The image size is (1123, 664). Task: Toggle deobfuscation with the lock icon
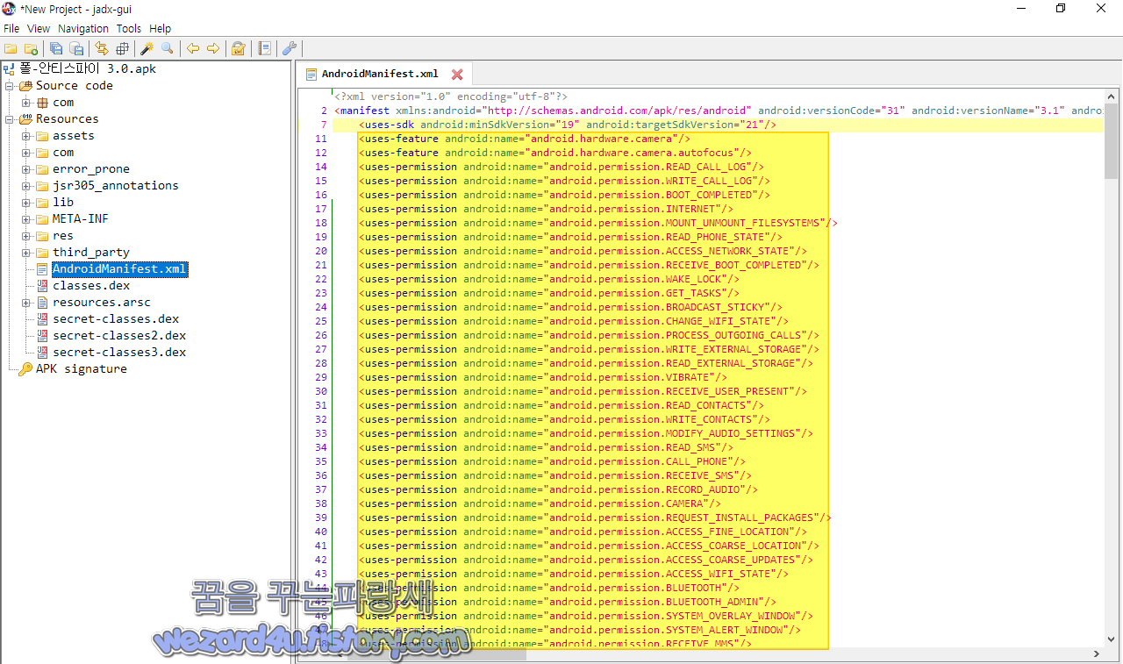tap(239, 48)
